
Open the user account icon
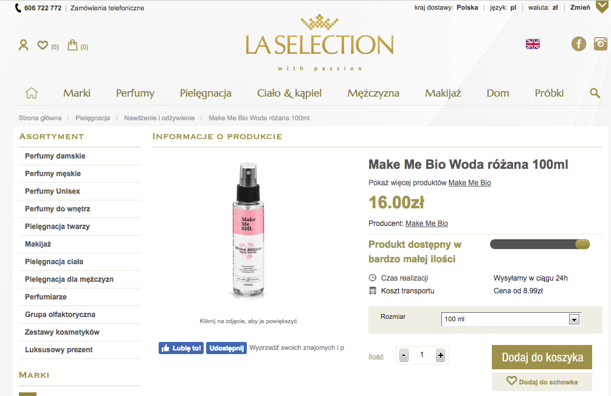[23, 45]
